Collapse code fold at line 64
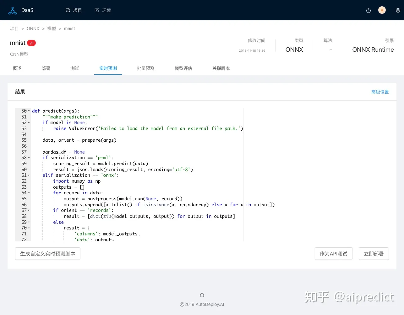 [x=29, y=193]
